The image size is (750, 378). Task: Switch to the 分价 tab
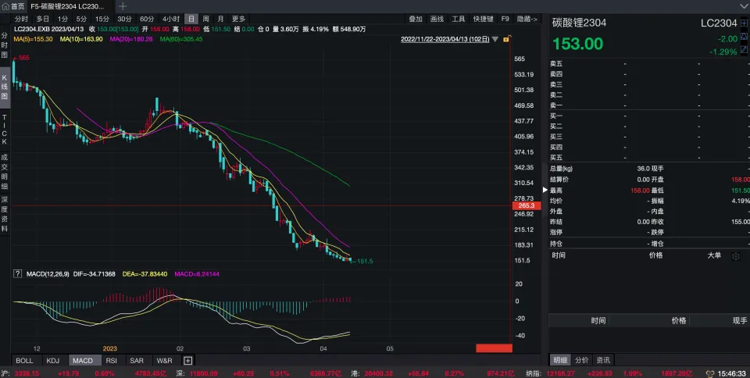coord(582,360)
